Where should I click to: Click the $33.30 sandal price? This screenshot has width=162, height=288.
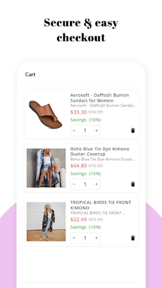[x=79, y=112]
